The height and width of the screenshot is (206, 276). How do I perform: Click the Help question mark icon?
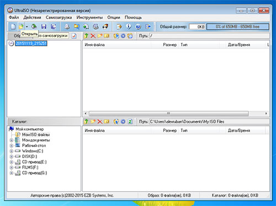point(138,26)
